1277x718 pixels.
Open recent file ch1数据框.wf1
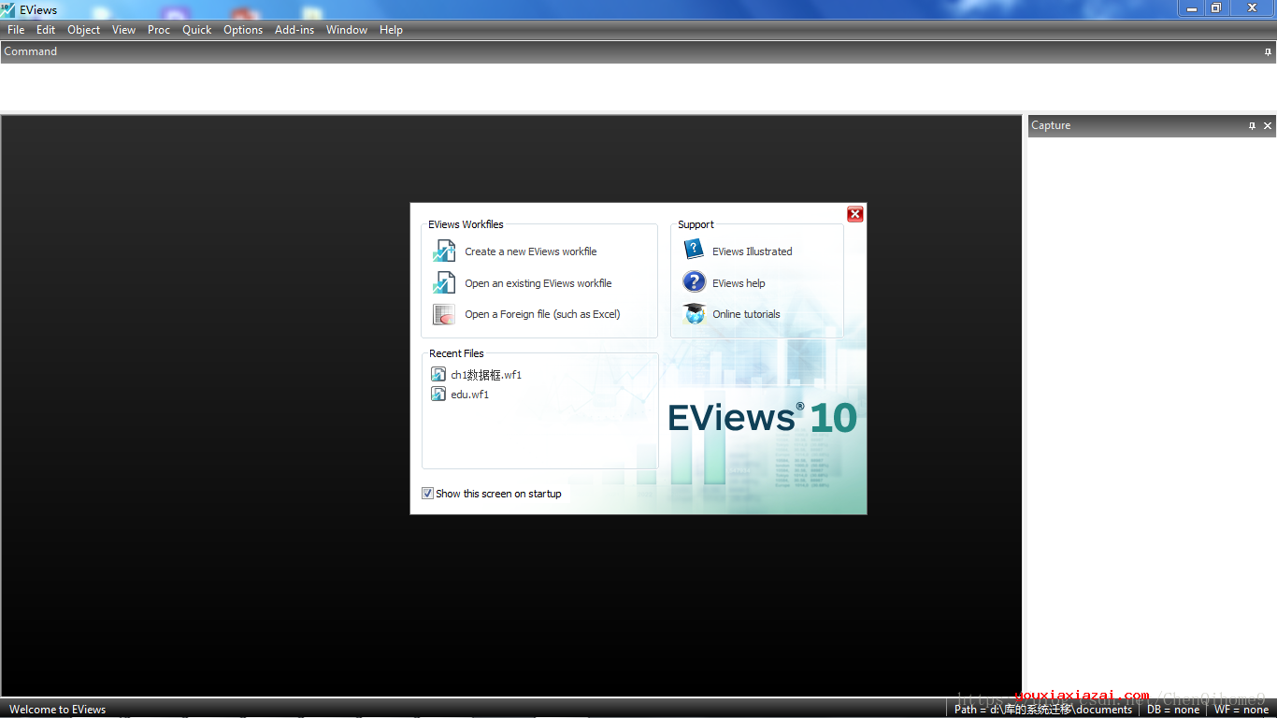pyautogui.click(x=486, y=375)
